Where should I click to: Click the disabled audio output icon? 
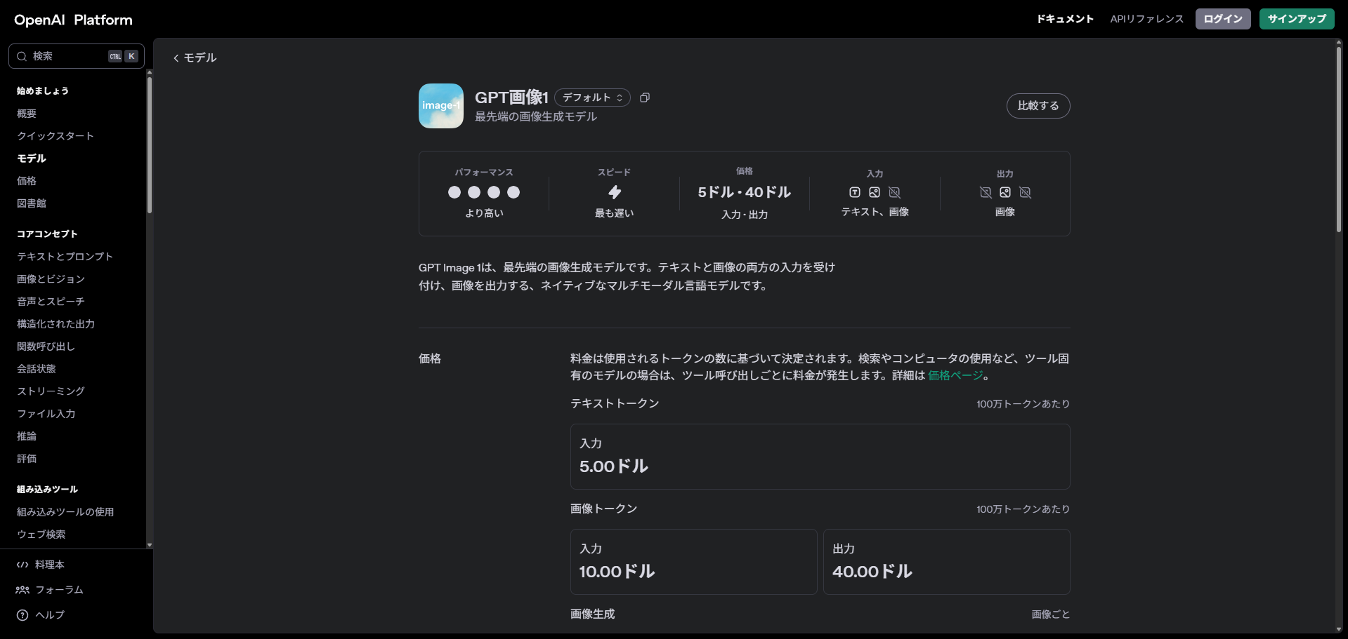point(1025,192)
